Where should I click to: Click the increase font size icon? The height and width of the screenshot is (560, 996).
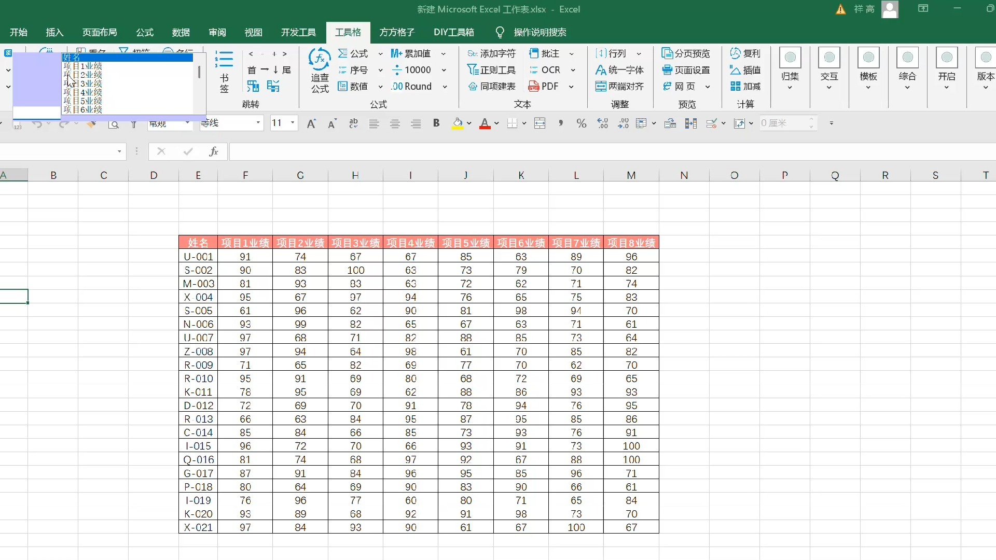[x=311, y=123]
